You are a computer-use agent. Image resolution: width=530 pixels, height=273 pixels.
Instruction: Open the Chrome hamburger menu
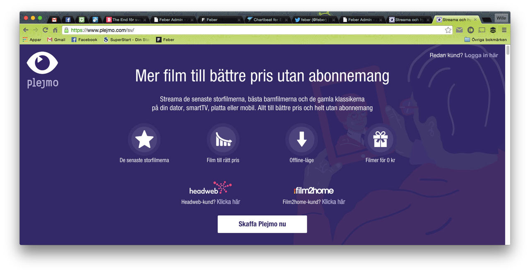coord(504,30)
